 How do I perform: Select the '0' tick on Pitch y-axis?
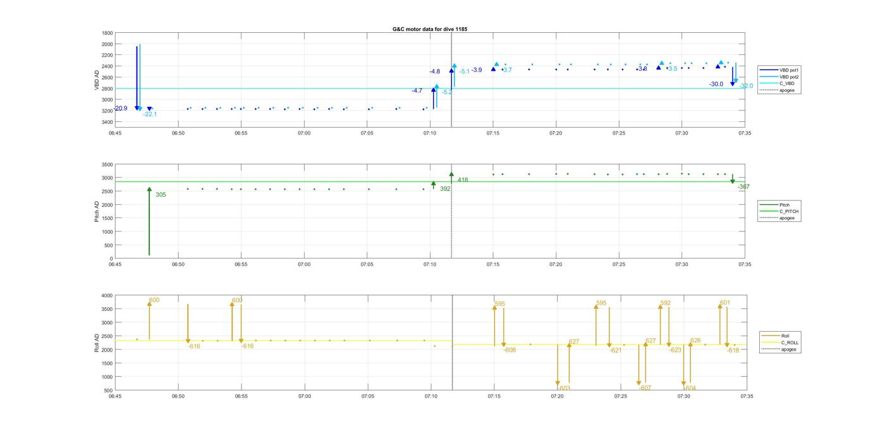pos(111,259)
